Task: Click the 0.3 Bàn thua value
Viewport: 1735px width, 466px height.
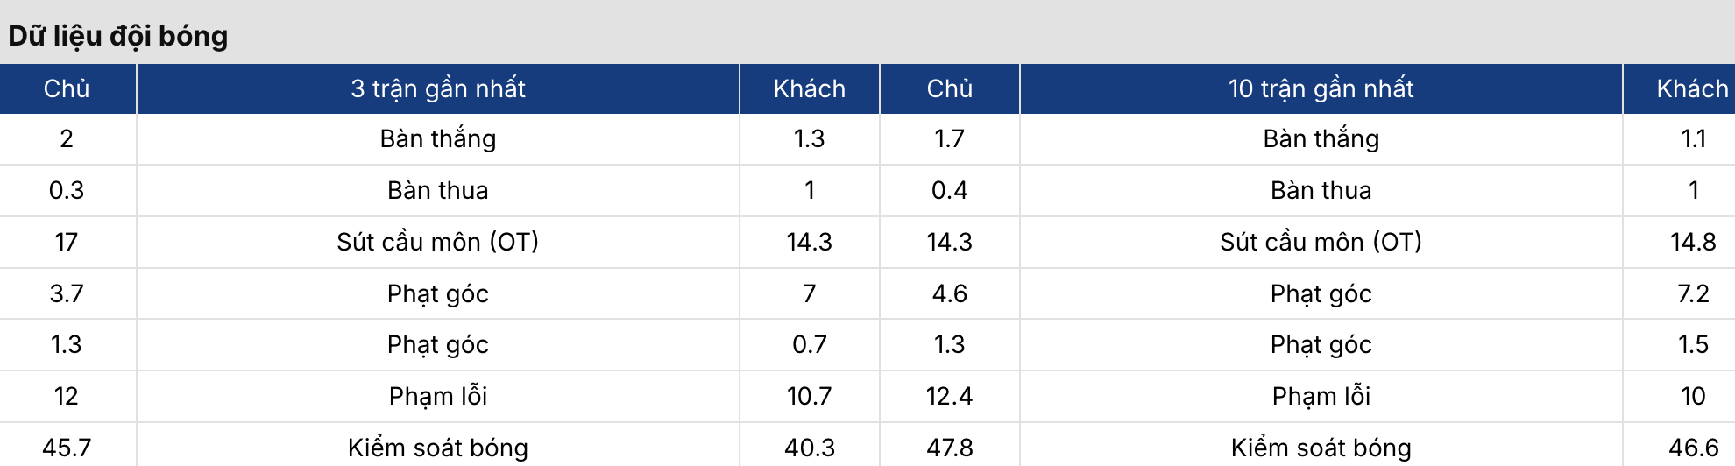Action: click(67, 190)
